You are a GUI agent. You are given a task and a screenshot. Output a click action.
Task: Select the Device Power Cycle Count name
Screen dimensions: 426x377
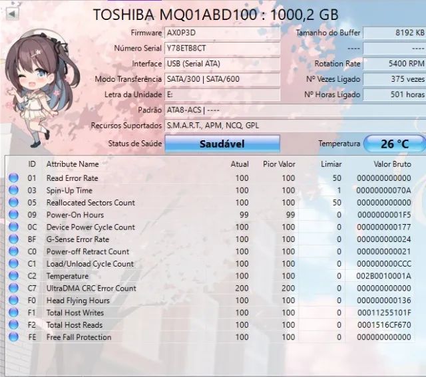click(x=91, y=227)
